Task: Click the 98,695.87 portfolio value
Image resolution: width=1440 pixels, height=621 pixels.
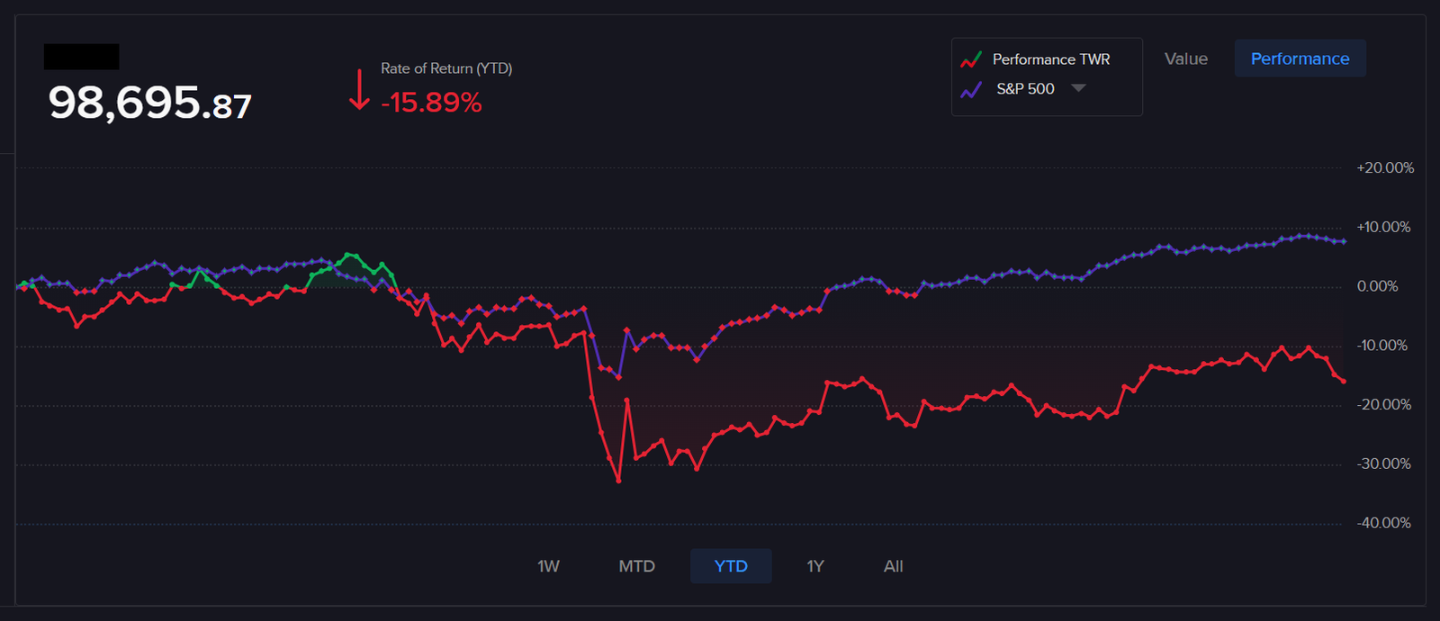Action: pyautogui.click(x=150, y=103)
